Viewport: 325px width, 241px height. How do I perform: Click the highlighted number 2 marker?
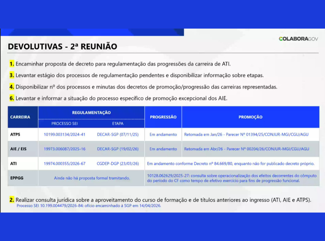[x=12, y=200]
